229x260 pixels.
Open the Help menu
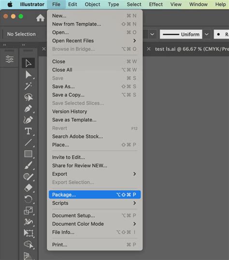pyautogui.click(x=220, y=4)
